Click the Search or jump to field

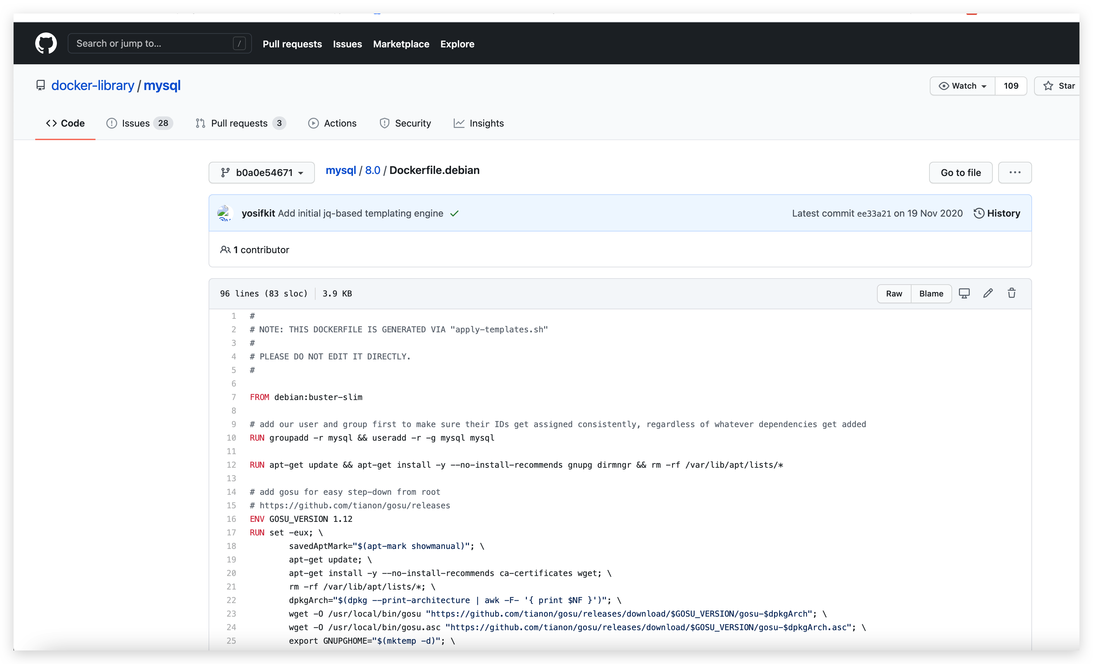pos(159,43)
